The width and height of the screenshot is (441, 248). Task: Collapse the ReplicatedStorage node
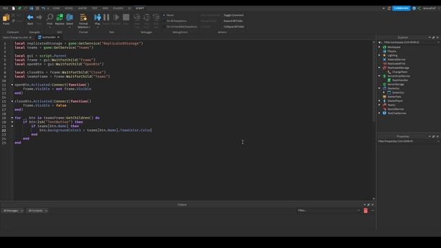coord(380,68)
